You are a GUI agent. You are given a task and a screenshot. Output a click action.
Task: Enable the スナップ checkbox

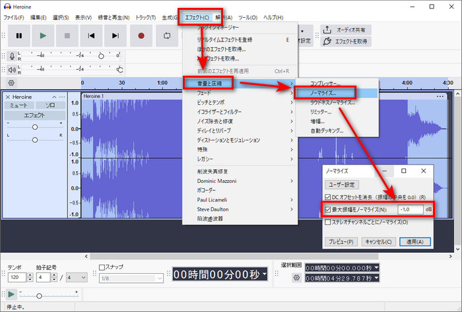click(x=102, y=267)
